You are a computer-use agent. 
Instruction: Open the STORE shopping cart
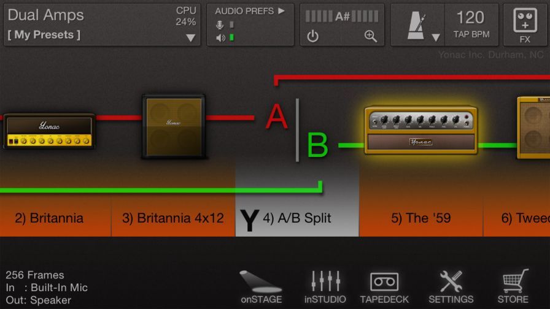pyautogui.click(x=513, y=287)
